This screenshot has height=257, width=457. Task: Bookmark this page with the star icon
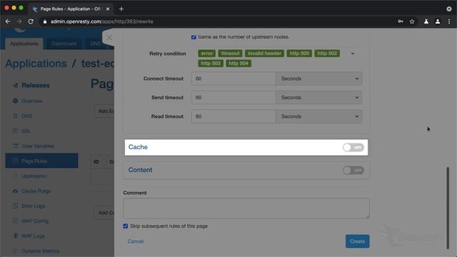[x=412, y=21]
